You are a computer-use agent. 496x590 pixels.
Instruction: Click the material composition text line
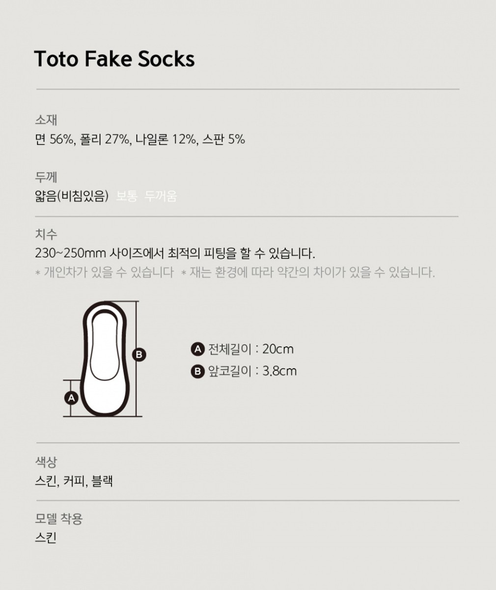140,140
